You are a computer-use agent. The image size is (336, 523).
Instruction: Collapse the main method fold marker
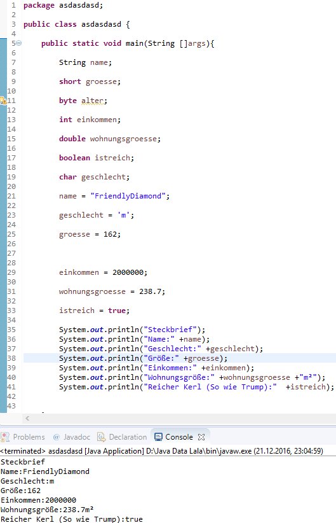19,43
